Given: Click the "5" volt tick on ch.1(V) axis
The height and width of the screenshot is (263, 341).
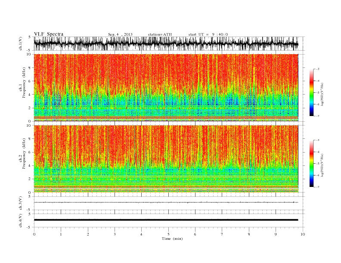Looking at the screenshot, I should pyautogui.click(x=30, y=37).
